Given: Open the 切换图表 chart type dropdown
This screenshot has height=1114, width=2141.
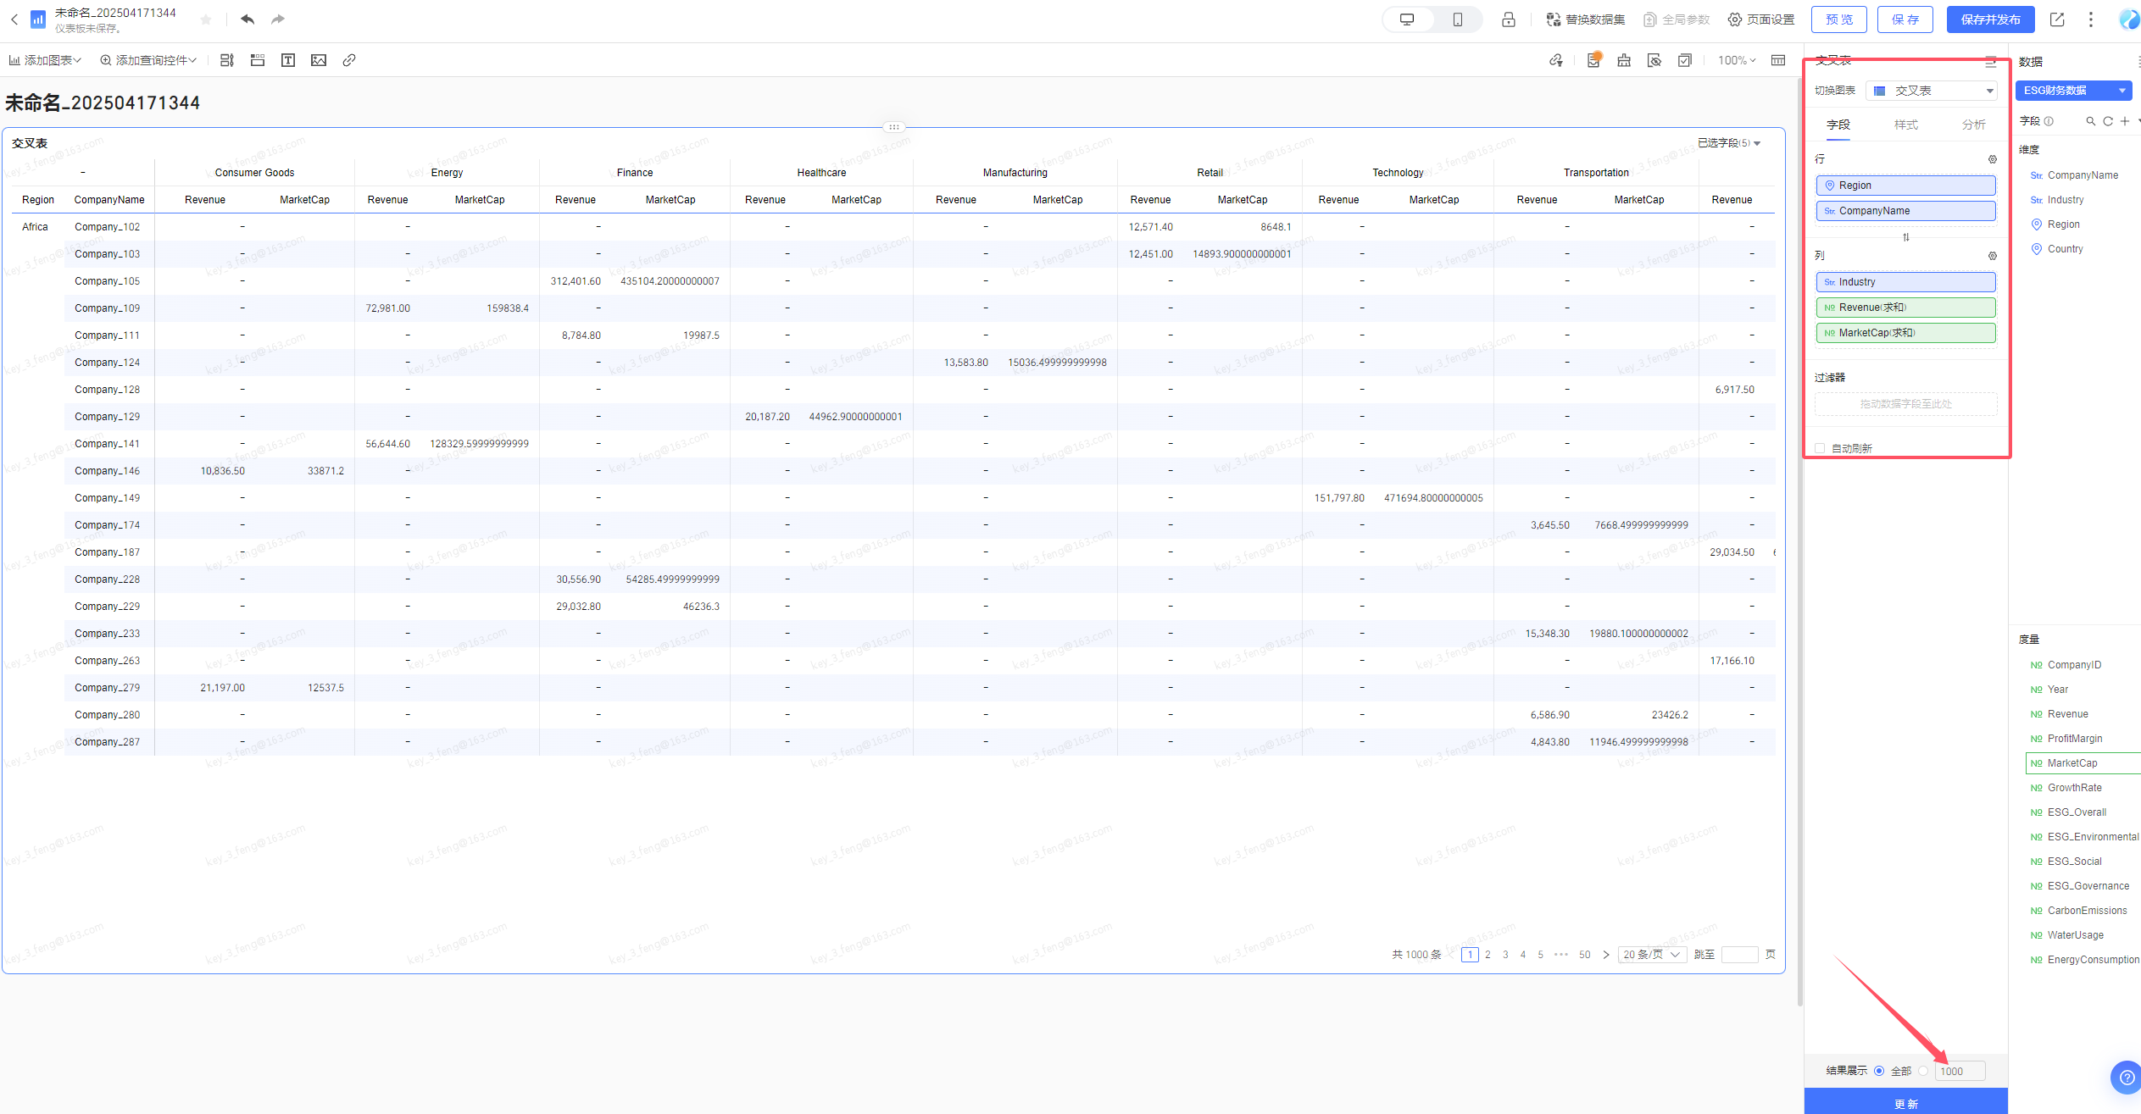Looking at the screenshot, I should coord(1932,91).
